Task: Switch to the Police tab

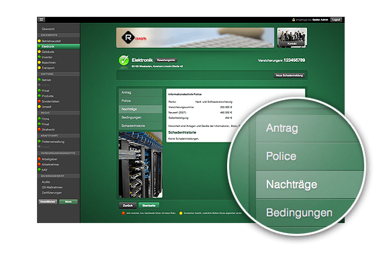Action: [x=140, y=101]
